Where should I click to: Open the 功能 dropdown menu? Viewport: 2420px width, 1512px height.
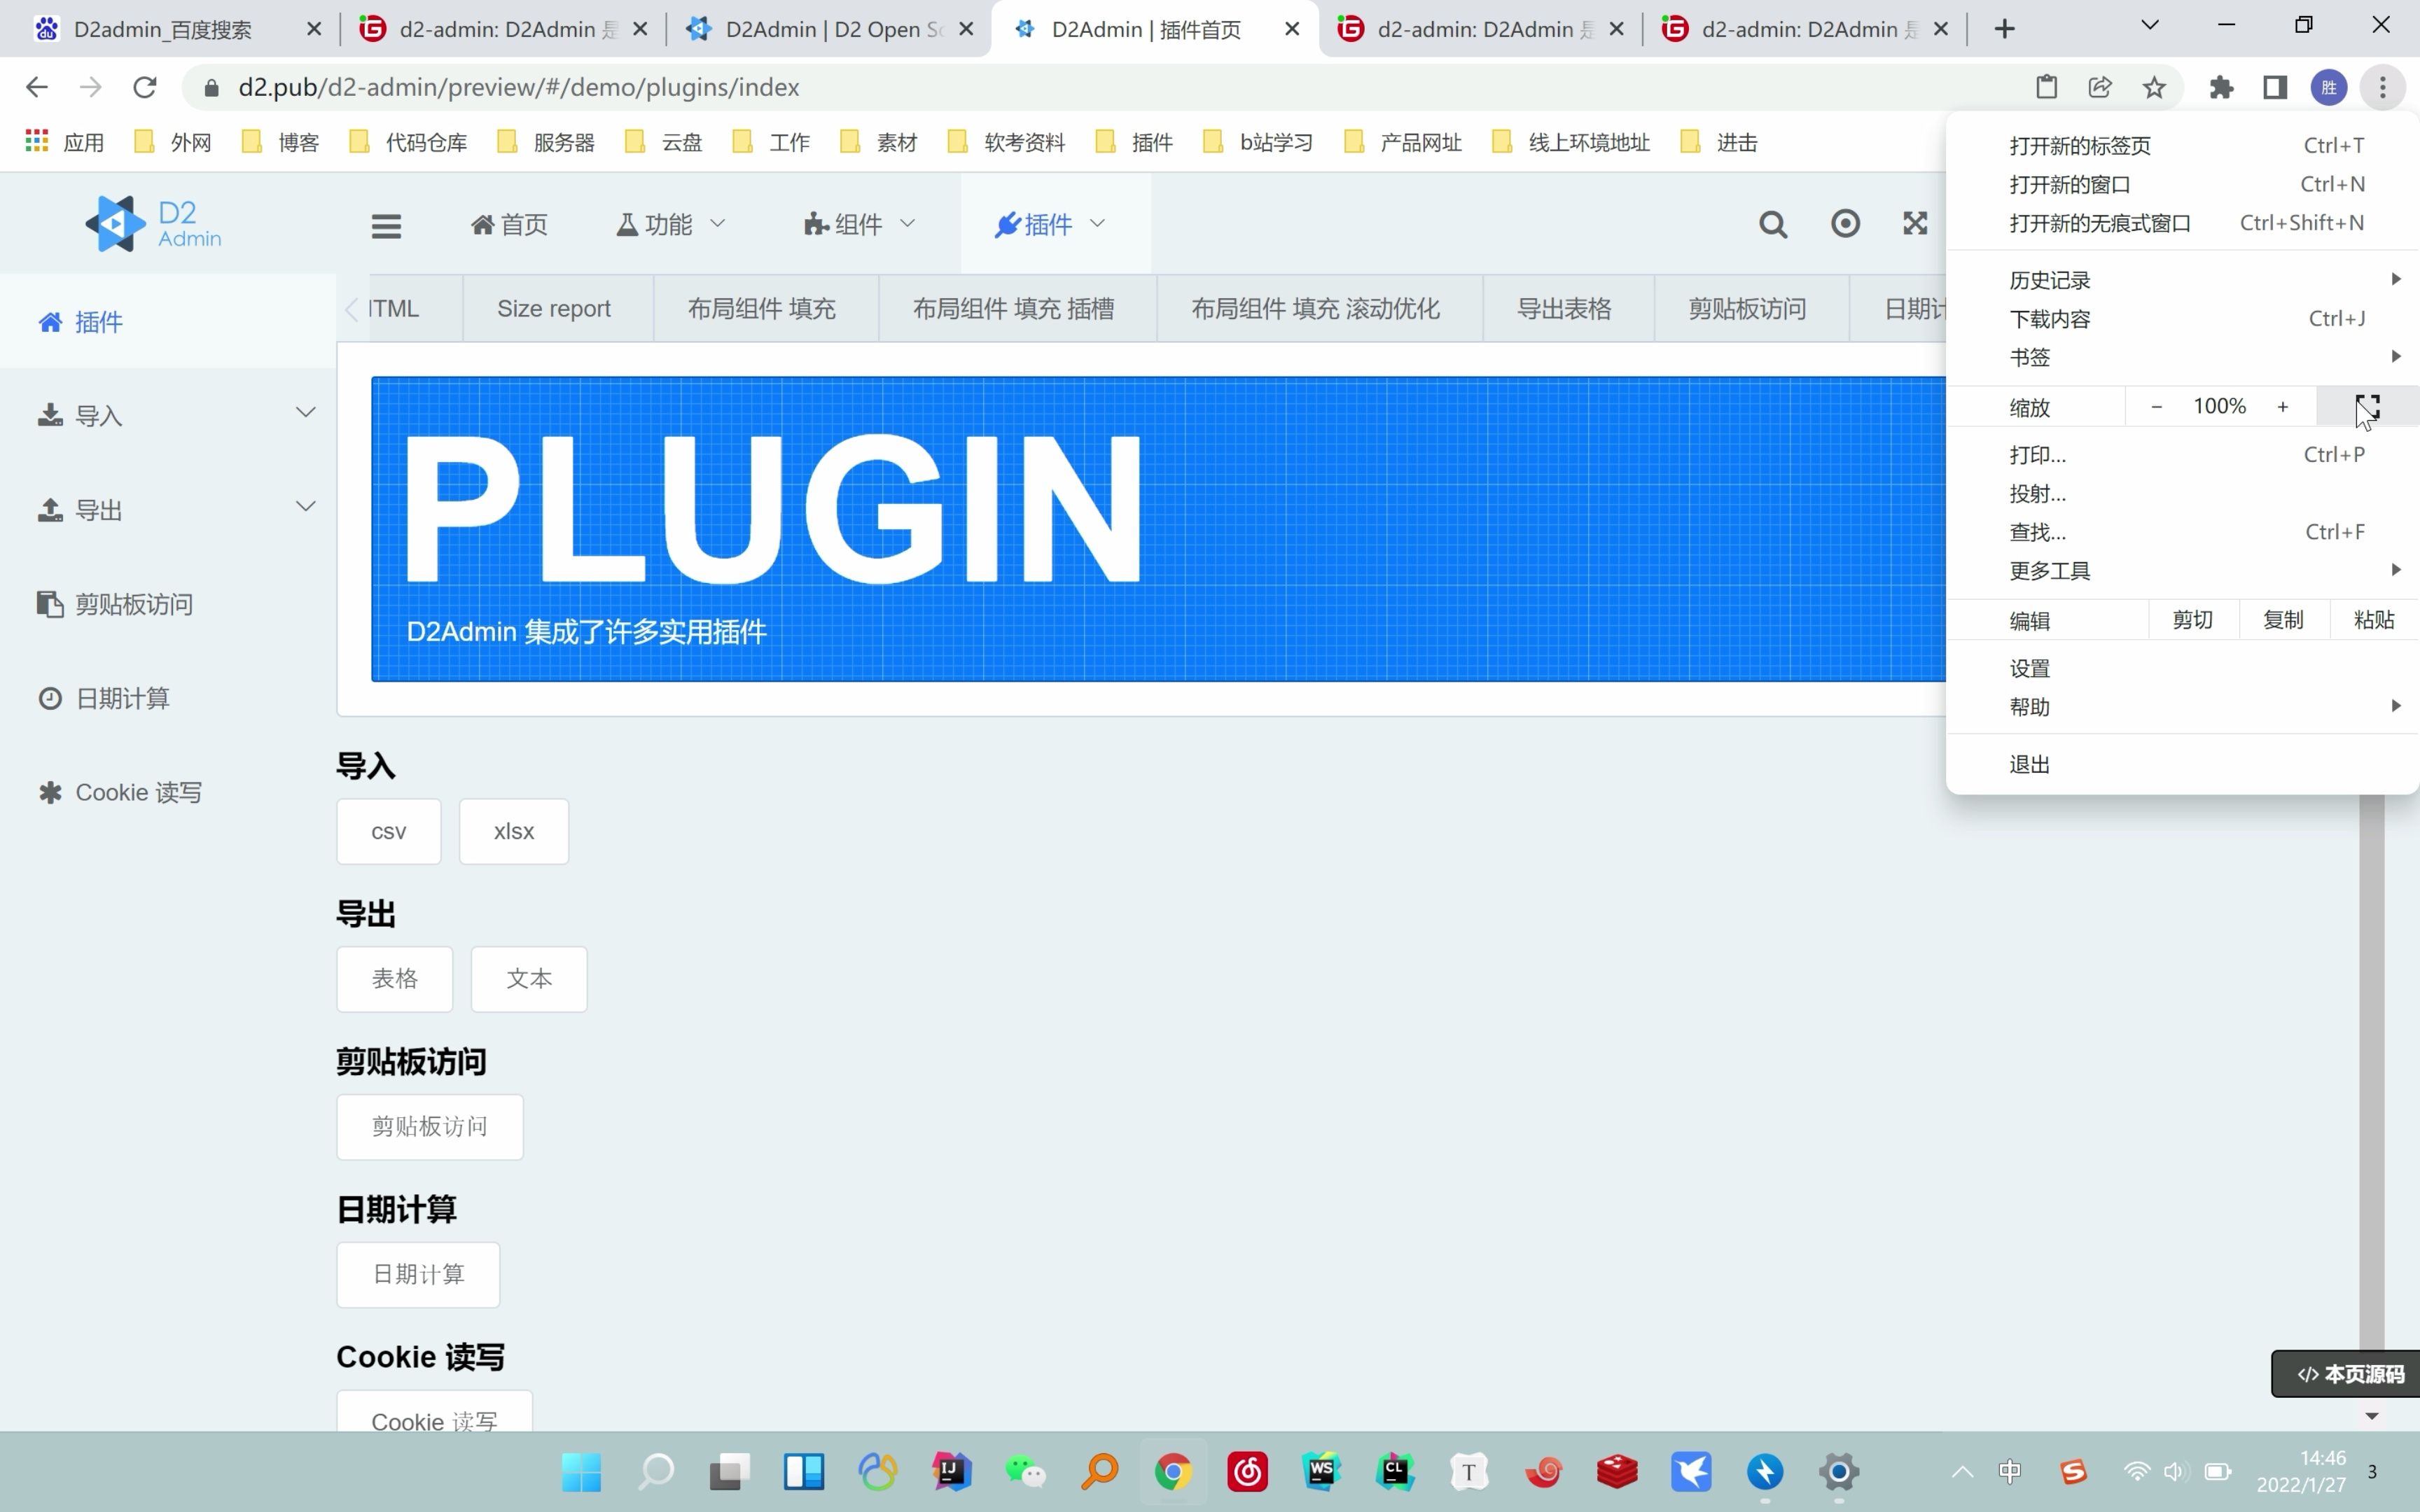pos(670,224)
